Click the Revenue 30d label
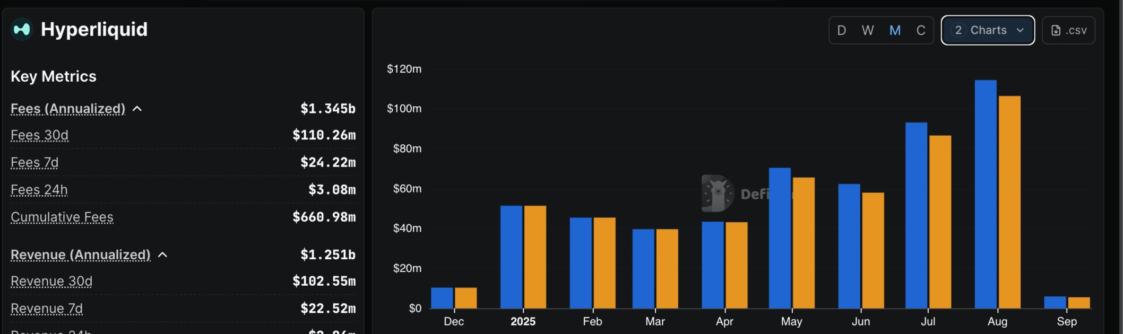 [x=51, y=281]
